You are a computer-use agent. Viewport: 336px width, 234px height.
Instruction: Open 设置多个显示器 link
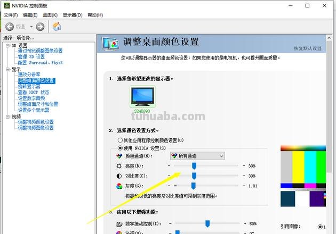click(x=34, y=110)
